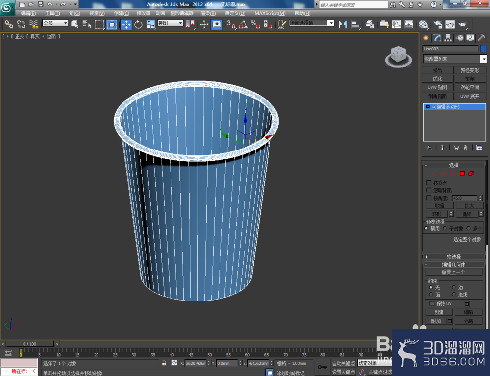490x376 pixels.
Task: Select Element sub-object level cube icon
Action: pos(471,174)
